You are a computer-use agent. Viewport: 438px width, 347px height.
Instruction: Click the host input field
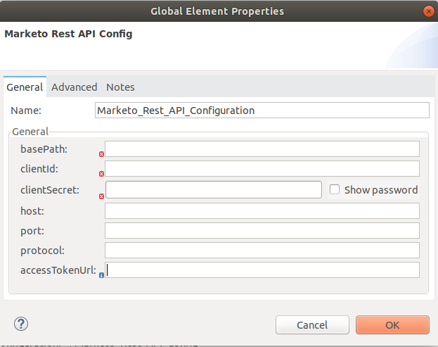pyautogui.click(x=262, y=210)
